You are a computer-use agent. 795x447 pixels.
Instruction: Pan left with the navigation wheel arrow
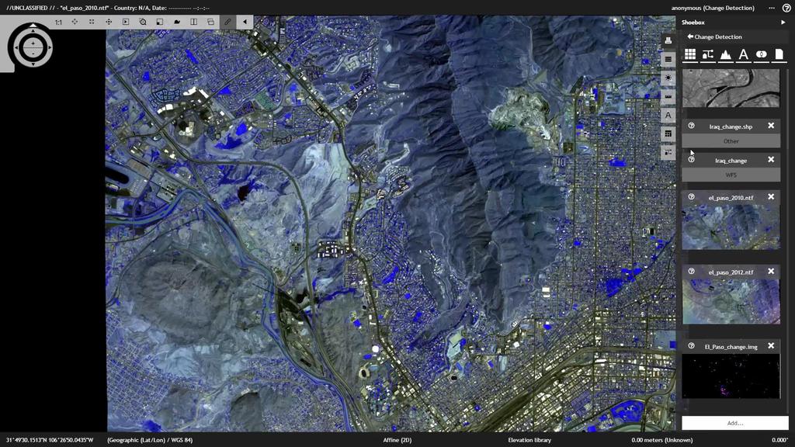[16, 47]
